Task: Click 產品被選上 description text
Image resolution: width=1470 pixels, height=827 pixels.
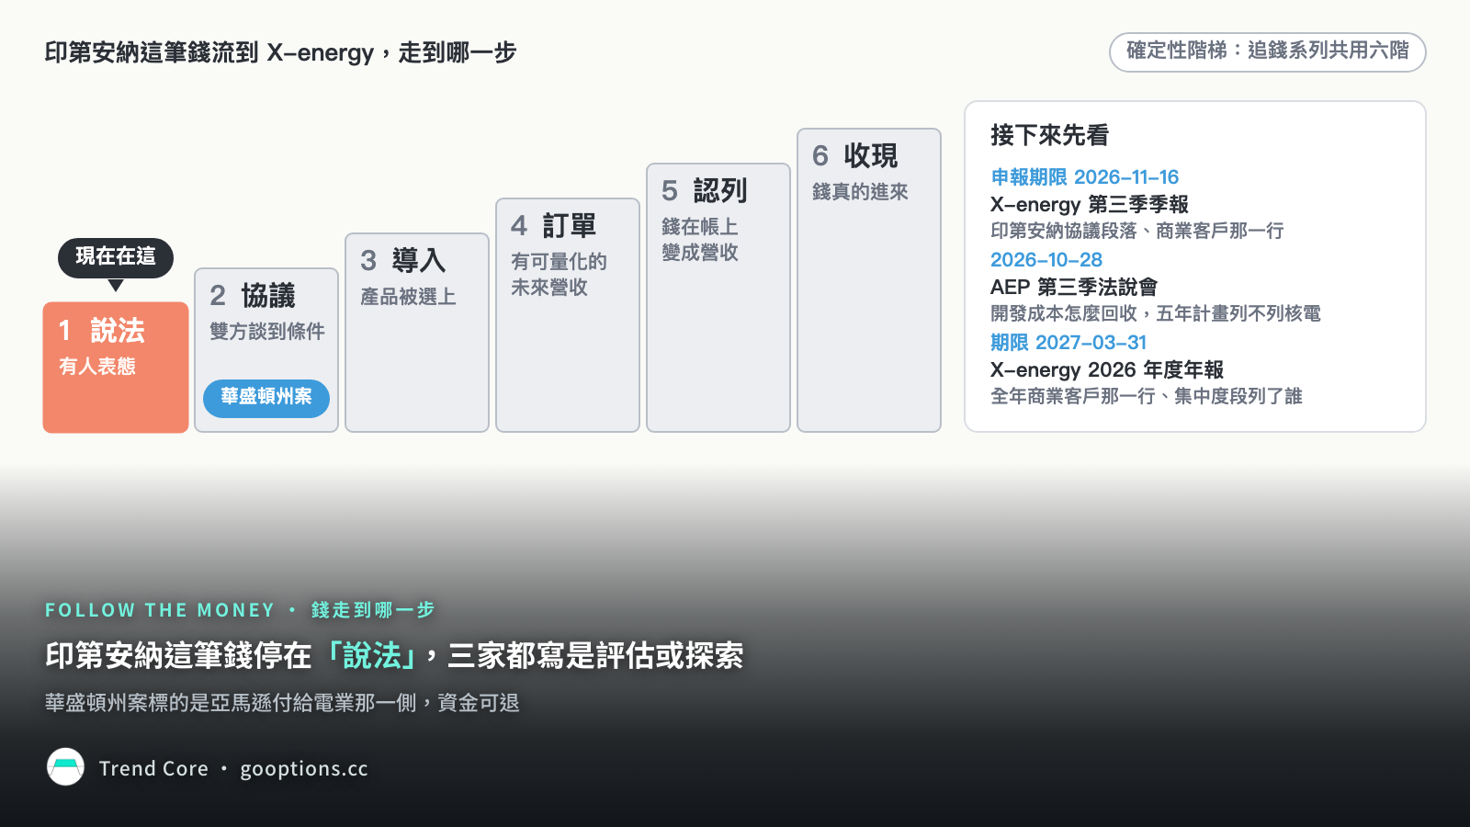Action: pyautogui.click(x=408, y=297)
